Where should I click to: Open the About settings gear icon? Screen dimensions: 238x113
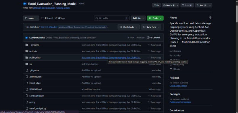[x=210, y=18]
